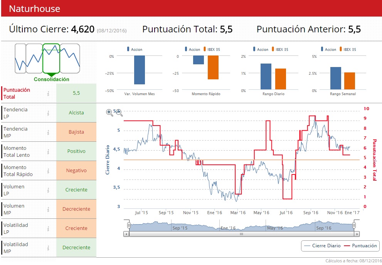Click the Mar '16 x-axis label
This screenshot has height=265, width=382.
pyautogui.click(x=238, y=213)
